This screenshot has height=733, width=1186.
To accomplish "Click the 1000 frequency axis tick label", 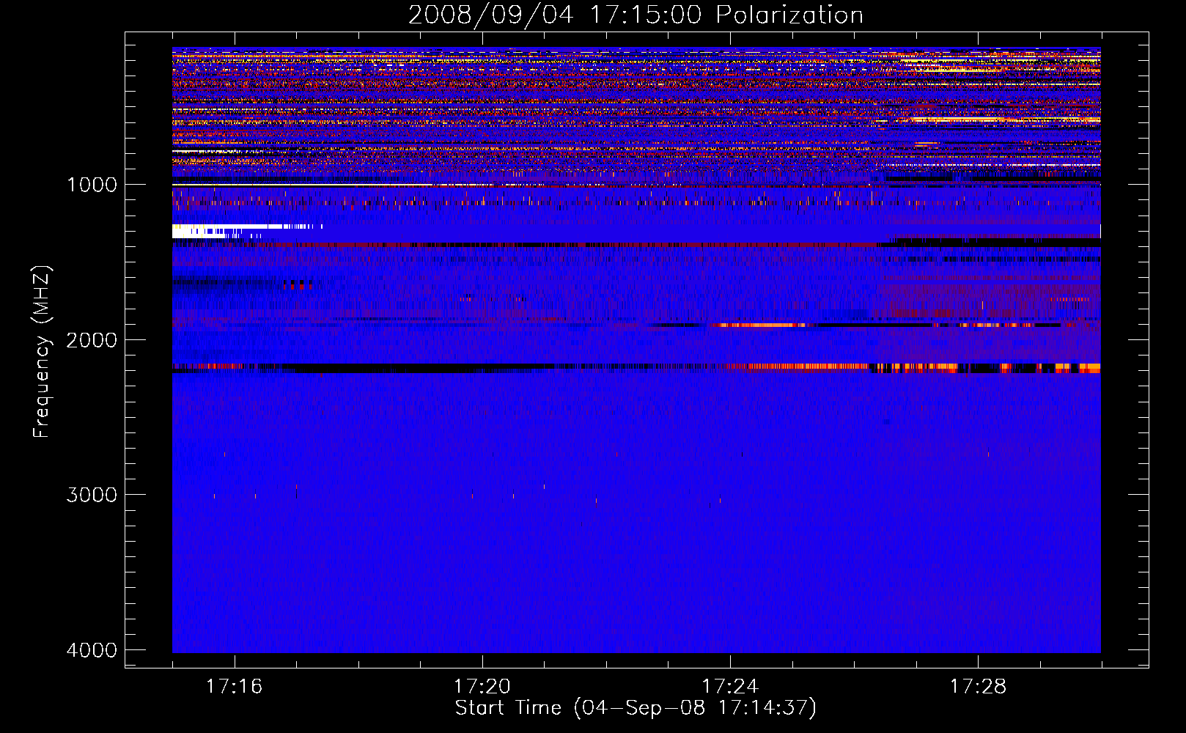I will [92, 184].
